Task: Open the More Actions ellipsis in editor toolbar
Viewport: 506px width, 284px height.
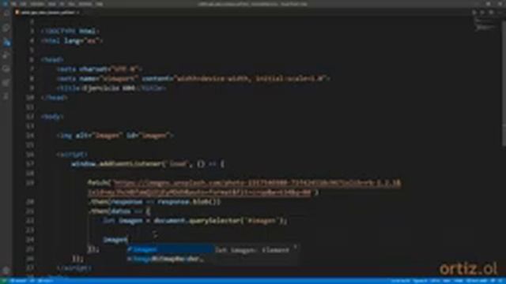Action: pyautogui.click(x=500, y=13)
